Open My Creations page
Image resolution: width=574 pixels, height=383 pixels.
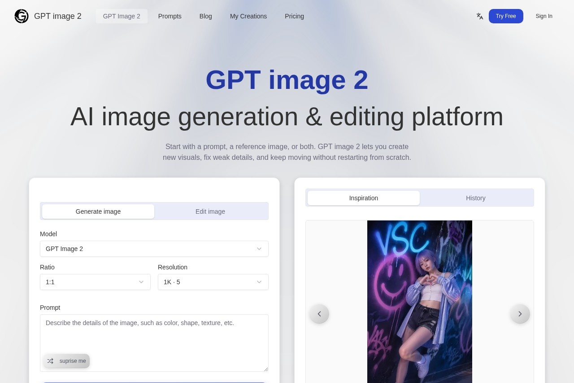click(248, 16)
